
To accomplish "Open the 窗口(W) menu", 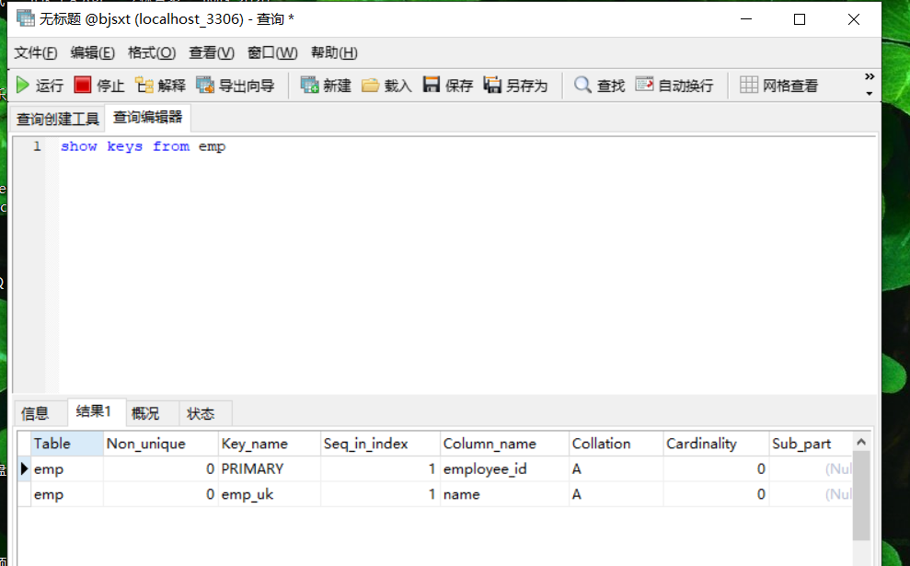I will (x=272, y=52).
